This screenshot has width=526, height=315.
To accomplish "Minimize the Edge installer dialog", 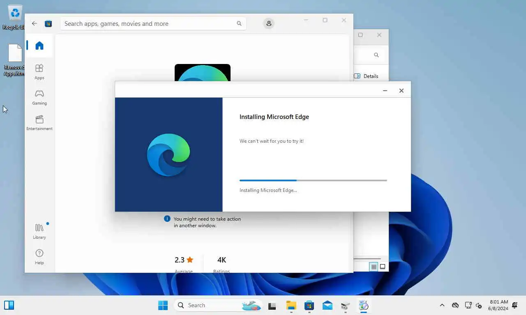I will click(385, 91).
